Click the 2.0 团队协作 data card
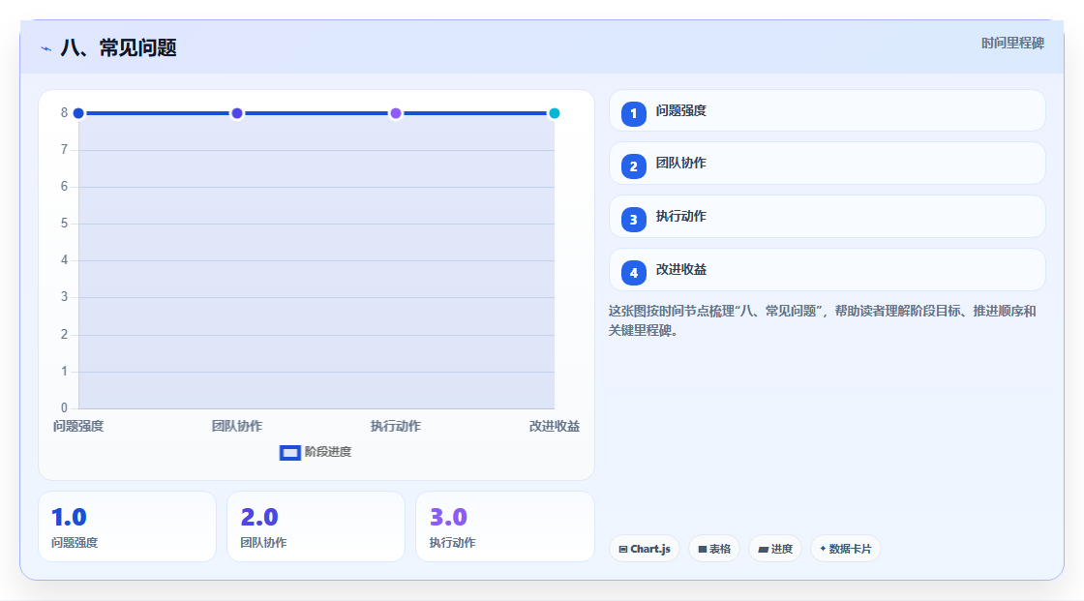This screenshot has width=1084, height=601. (x=316, y=526)
